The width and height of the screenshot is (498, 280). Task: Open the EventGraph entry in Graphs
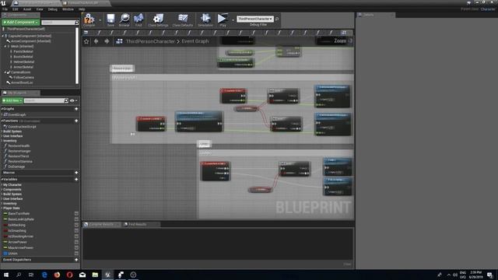17,114
